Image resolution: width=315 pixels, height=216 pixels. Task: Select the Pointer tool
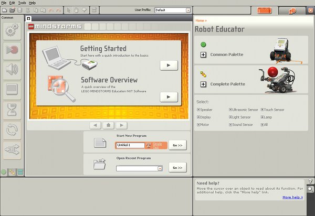[x=69, y=10]
